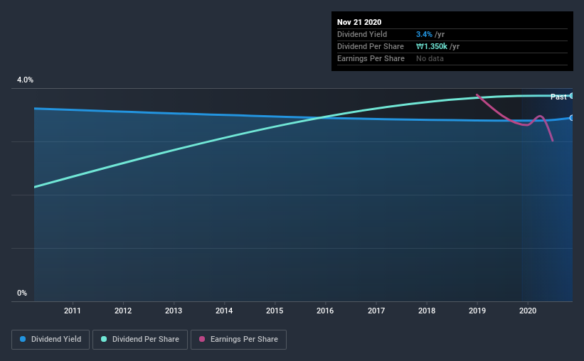Click the tooltip 'Earnings Per Share' row label
The image size is (584, 361).
pyautogui.click(x=371, y=58)
